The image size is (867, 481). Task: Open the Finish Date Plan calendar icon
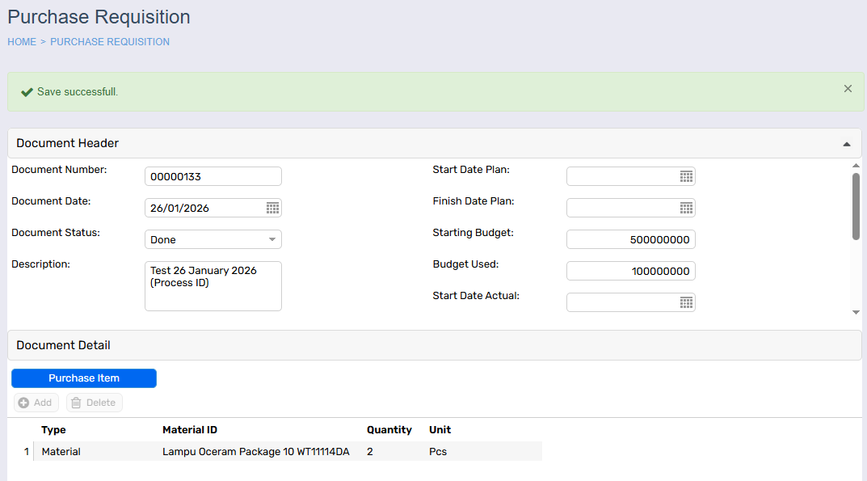(686, 208)
